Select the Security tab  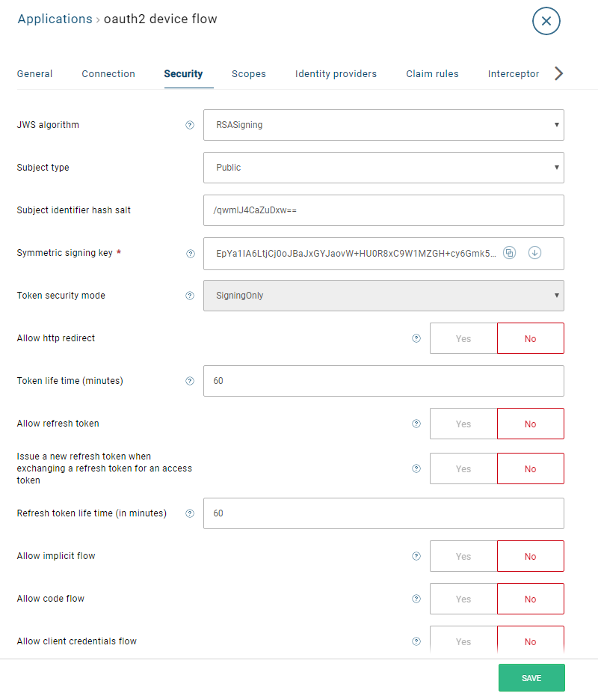click(184, 73)
